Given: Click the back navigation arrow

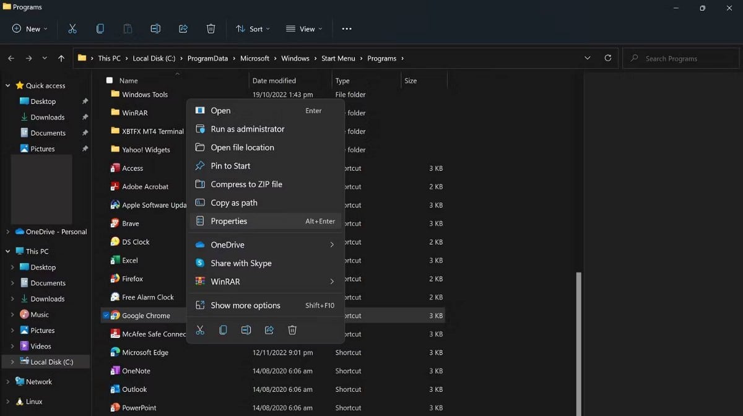Looking at the screenshot, I should pyautogui.click(x=11, y=58).
